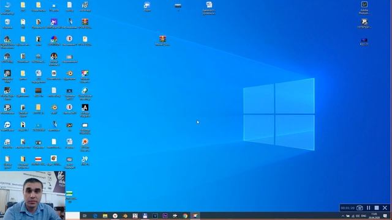392x220 pixels.
Task: Open the notification center icon
Action: (x=385, y=216)
